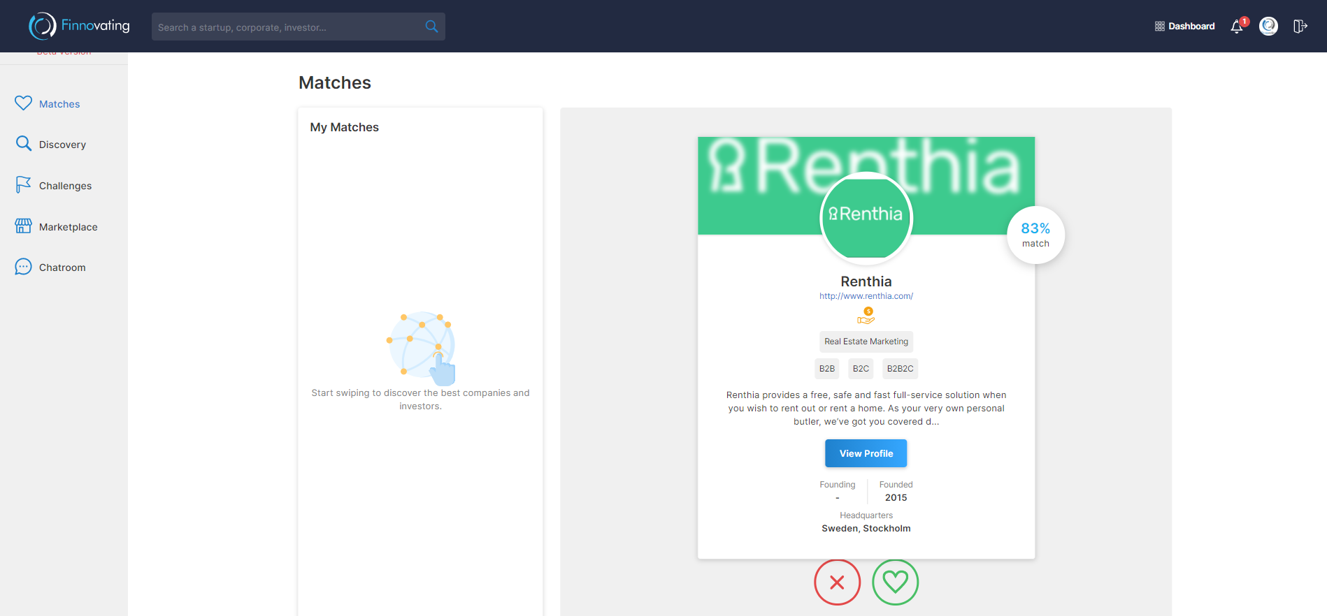Go to Discovery in the sidebar

coord(64,144)
